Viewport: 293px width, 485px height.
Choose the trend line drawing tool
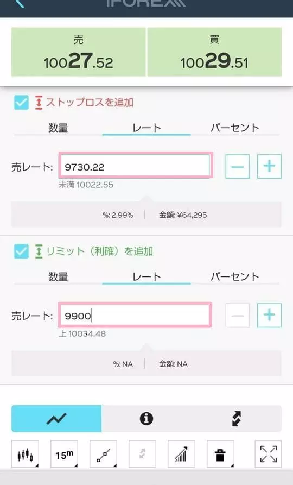(x=103, y=454)
